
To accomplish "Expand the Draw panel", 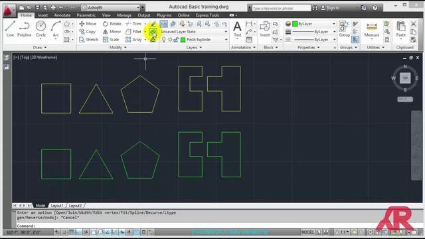I will tap(40, 47).
